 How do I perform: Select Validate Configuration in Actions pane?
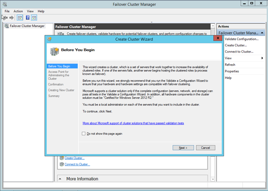point(241,39)
